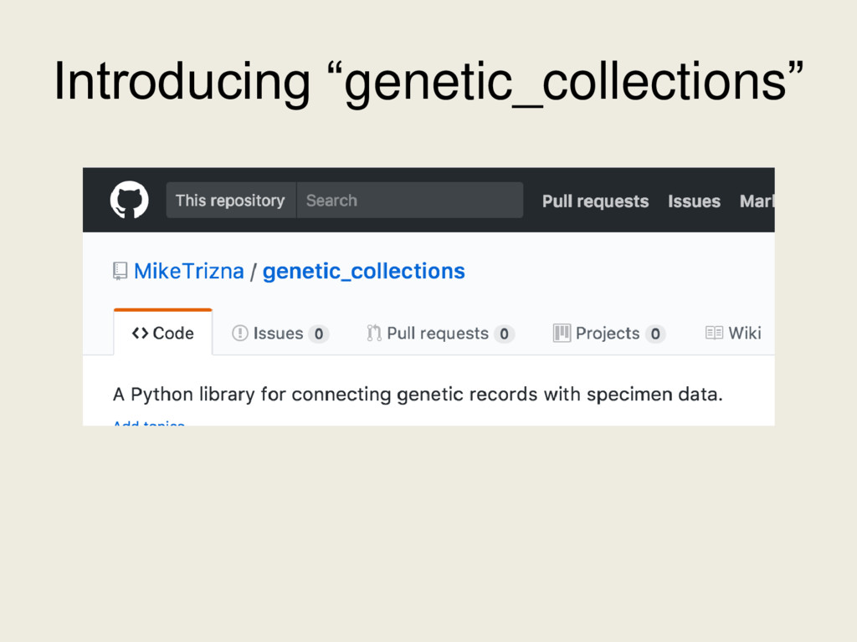Click the Pull requests tab count badge

503,334
